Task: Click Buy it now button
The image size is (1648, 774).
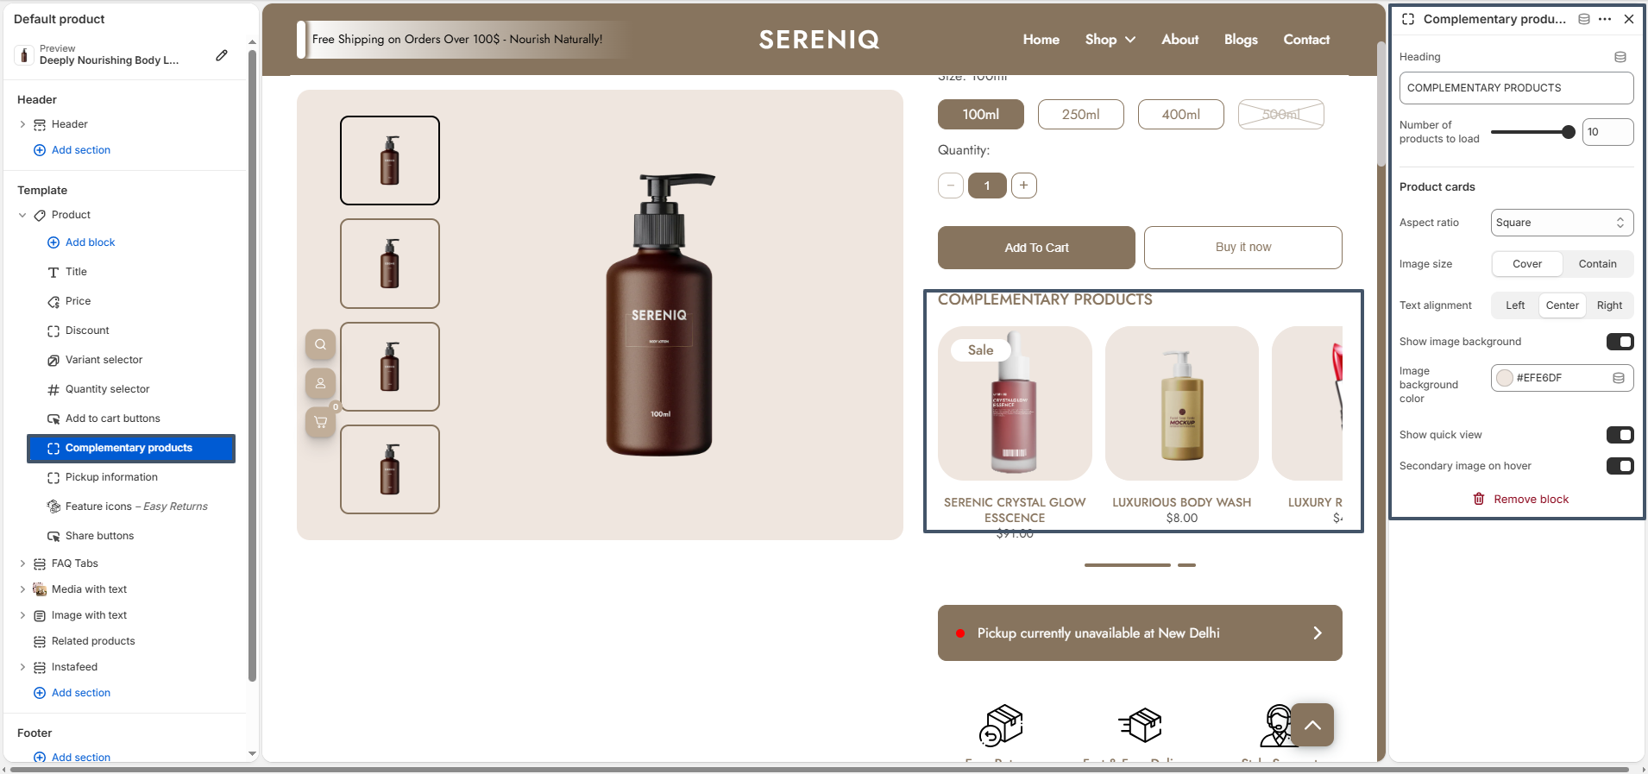Action: [x=1243, y=248]
